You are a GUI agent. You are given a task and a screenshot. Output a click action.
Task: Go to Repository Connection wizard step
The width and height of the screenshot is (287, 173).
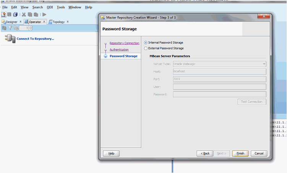click(x=125, y=43)
